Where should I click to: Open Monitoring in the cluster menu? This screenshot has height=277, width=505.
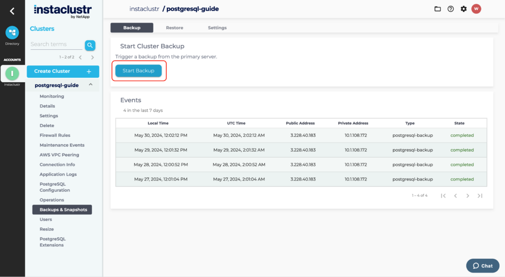tap(52, 96)
